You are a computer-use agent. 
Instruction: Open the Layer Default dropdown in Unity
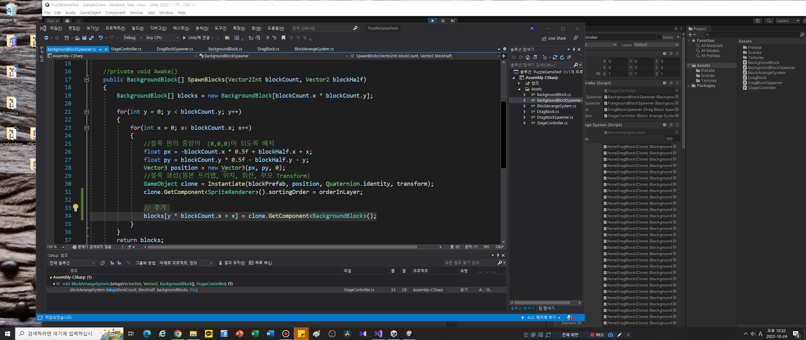tap(656, 45)
